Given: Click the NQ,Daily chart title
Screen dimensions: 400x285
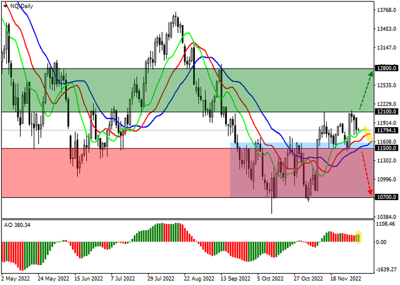Looking at the screenshot, I should point(22,5).
